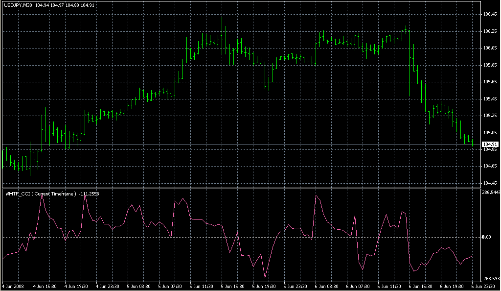Viewport: 501px width, 291px height.
Task: Click the 5 Jun 11:30 time label
Action: tap(201, 287)
